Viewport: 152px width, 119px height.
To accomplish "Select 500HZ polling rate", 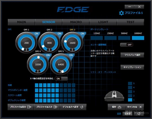I will tap(124, 38).
